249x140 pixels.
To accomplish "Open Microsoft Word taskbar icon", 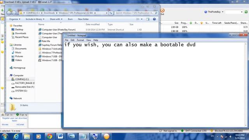I will tap(61, 136).
